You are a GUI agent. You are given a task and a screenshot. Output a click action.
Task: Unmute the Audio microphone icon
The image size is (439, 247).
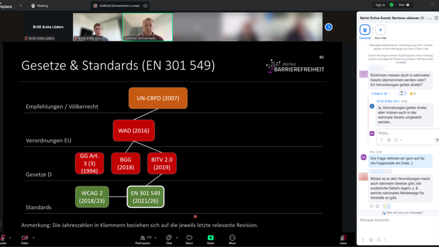point(3,238)
